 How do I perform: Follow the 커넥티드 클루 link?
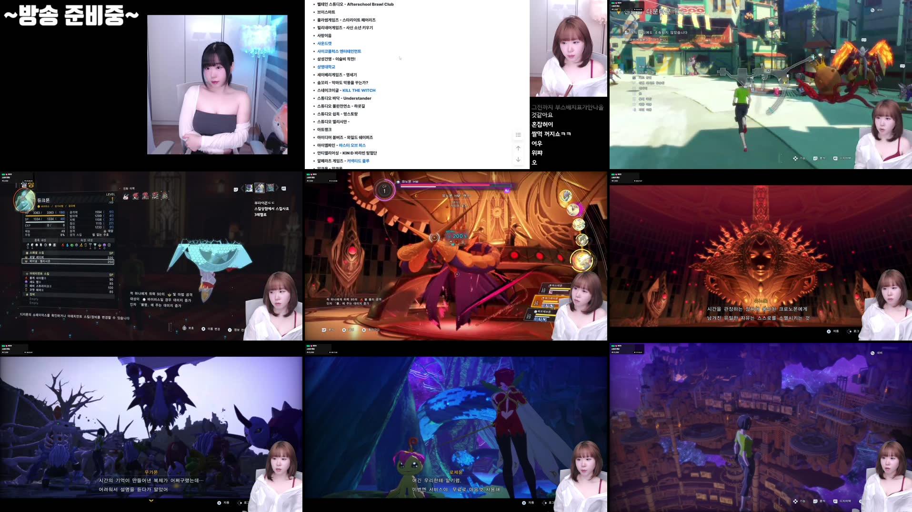358,161
